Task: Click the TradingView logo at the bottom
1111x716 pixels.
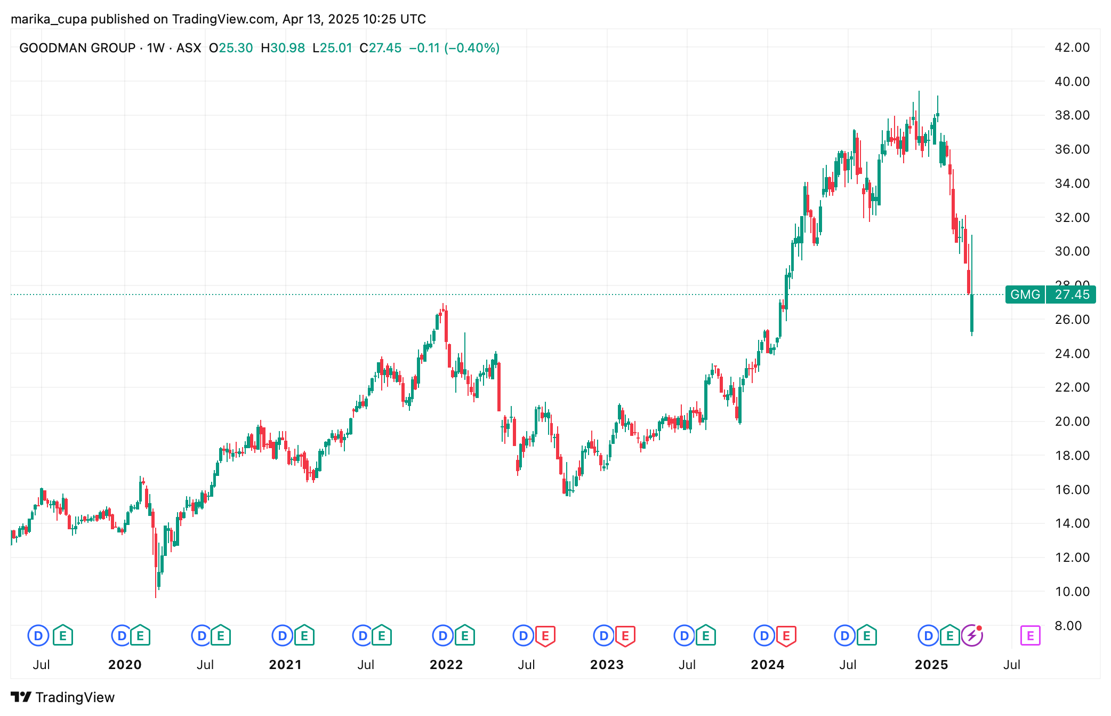Action: coord(63,697)
